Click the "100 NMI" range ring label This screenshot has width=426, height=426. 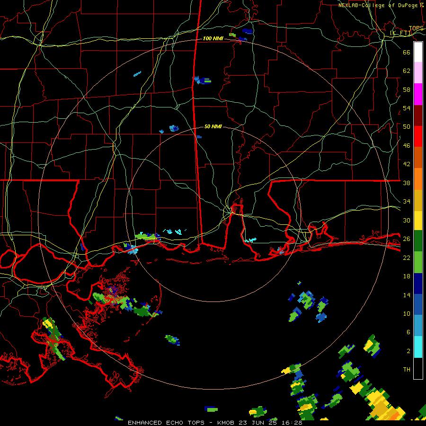pyautogui.click(x=213, y=39)
